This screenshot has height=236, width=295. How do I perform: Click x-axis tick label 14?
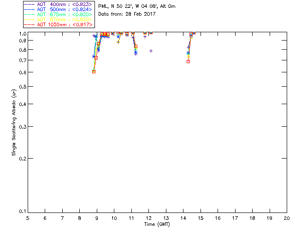tap(183, 218)
